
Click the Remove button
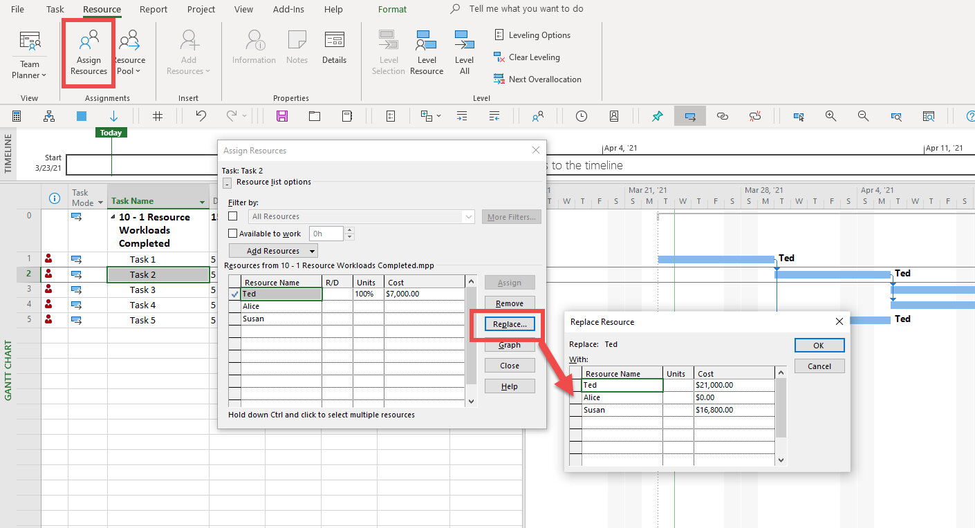[x=510, y=303]
